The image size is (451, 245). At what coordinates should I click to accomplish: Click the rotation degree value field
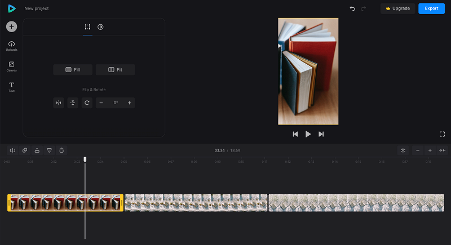[x=116, y=103]
